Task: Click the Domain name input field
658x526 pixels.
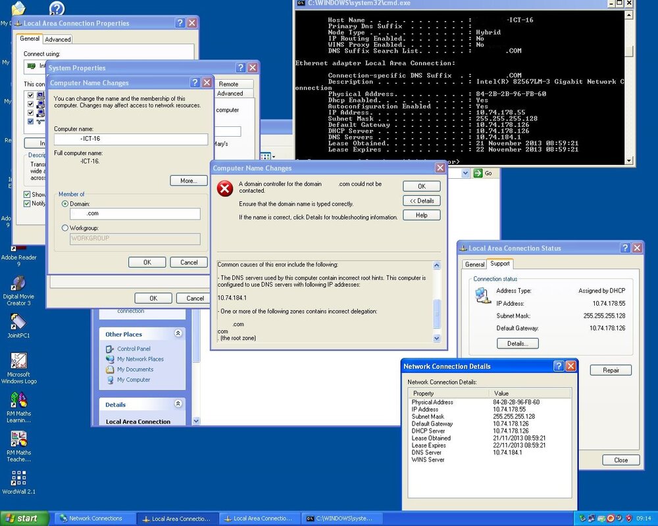Action: click(x=135, y=214)
